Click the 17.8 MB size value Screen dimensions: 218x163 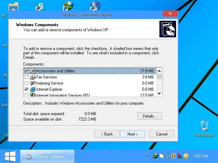coord(147,71)
